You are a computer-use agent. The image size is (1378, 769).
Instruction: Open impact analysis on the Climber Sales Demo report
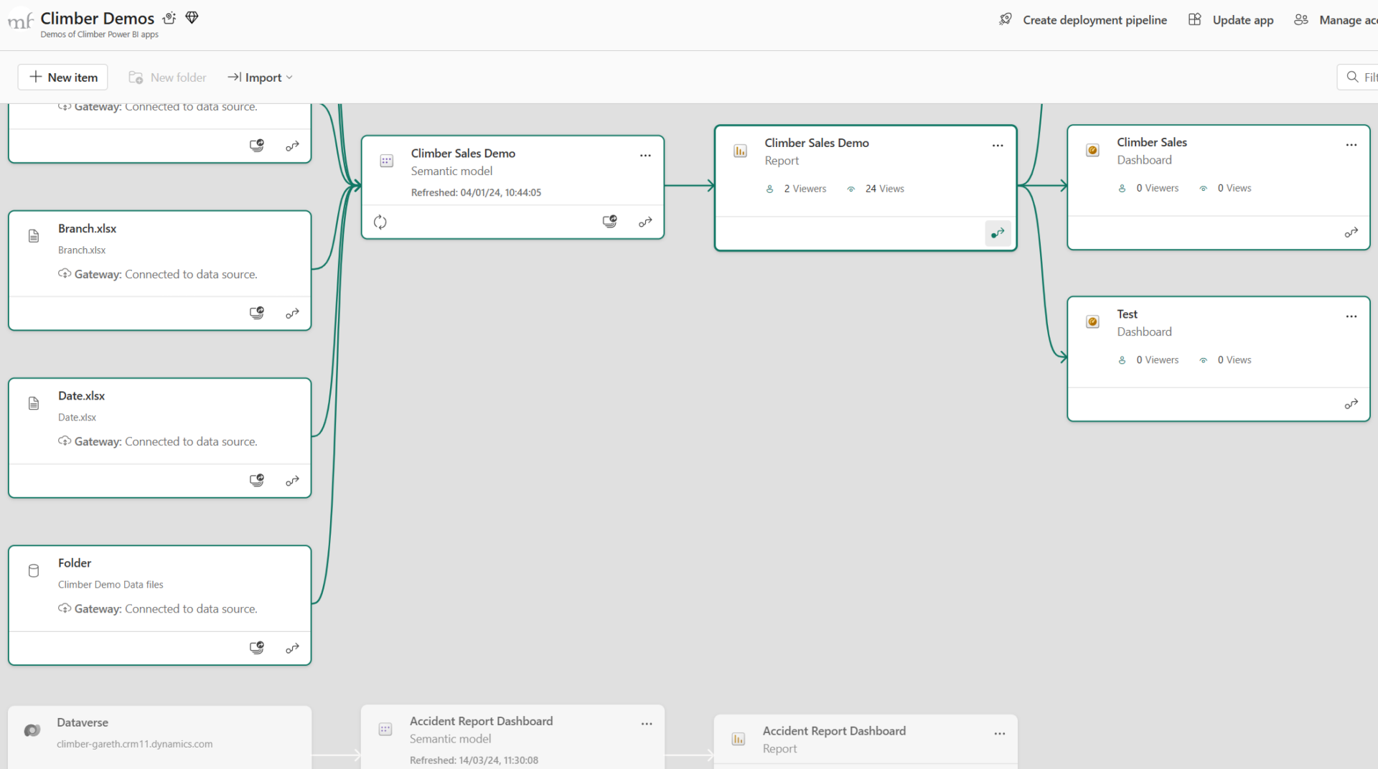click(x=998, y=233)
